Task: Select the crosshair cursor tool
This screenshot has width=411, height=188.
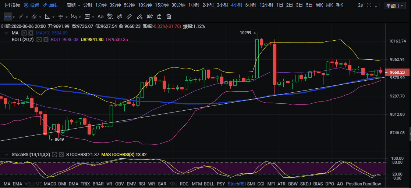Action: click(x=8, y=17)
